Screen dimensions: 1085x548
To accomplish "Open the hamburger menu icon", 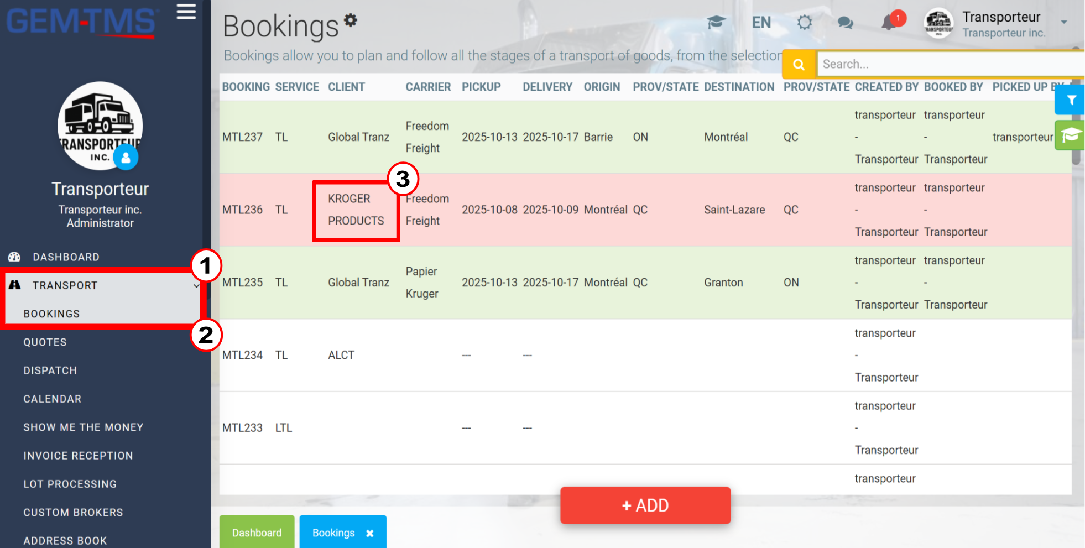I will tap(186, 12).
